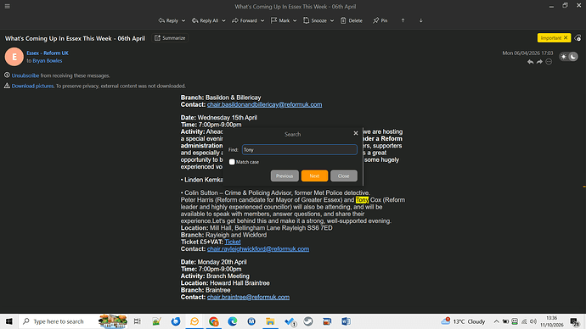
Task: Toggle the light/dark theme switch
Action: [568, 57]
